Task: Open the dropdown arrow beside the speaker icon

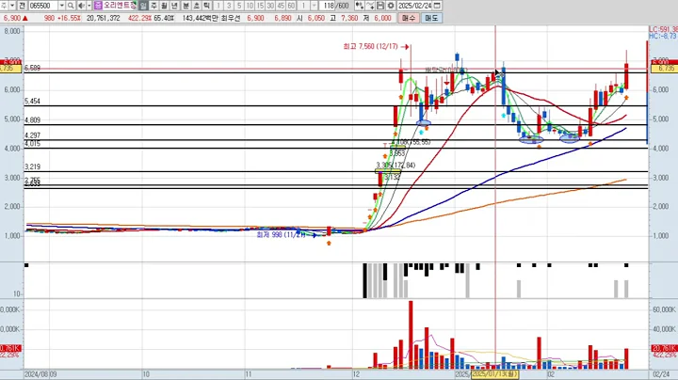Action: pos(89,6)
